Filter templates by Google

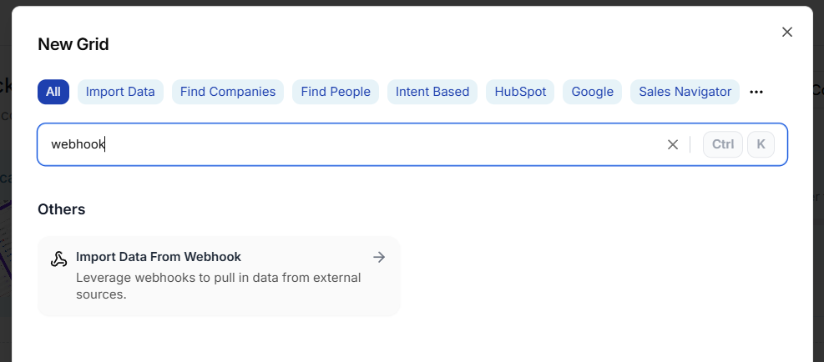592,92
